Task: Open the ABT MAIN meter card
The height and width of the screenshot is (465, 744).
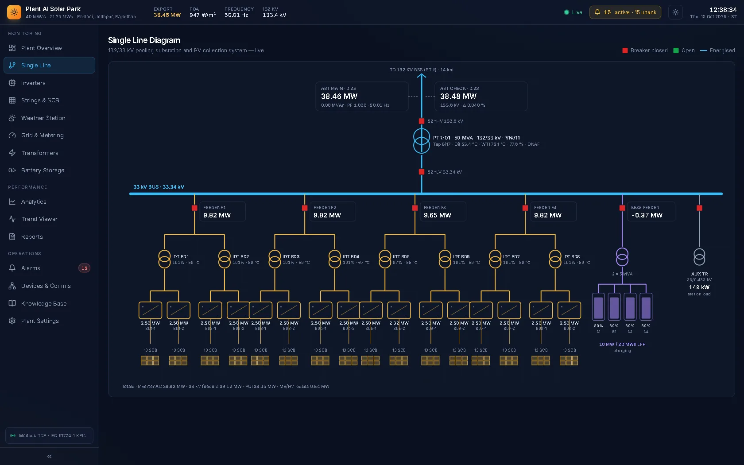Action: [362, 96]
